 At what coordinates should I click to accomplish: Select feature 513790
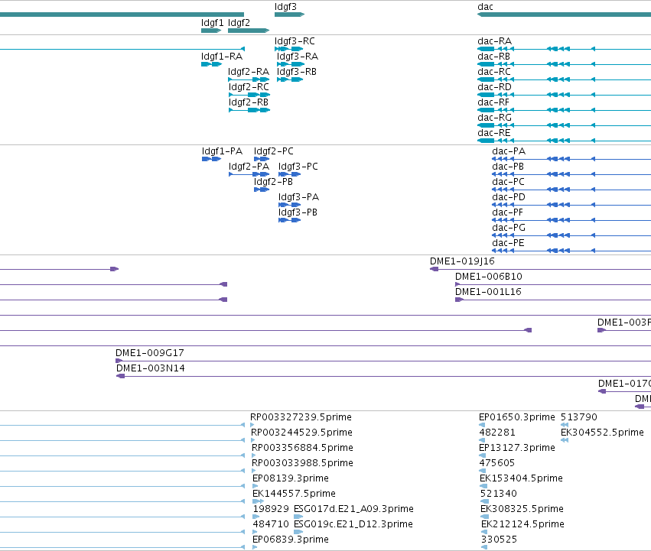(565, 425)
